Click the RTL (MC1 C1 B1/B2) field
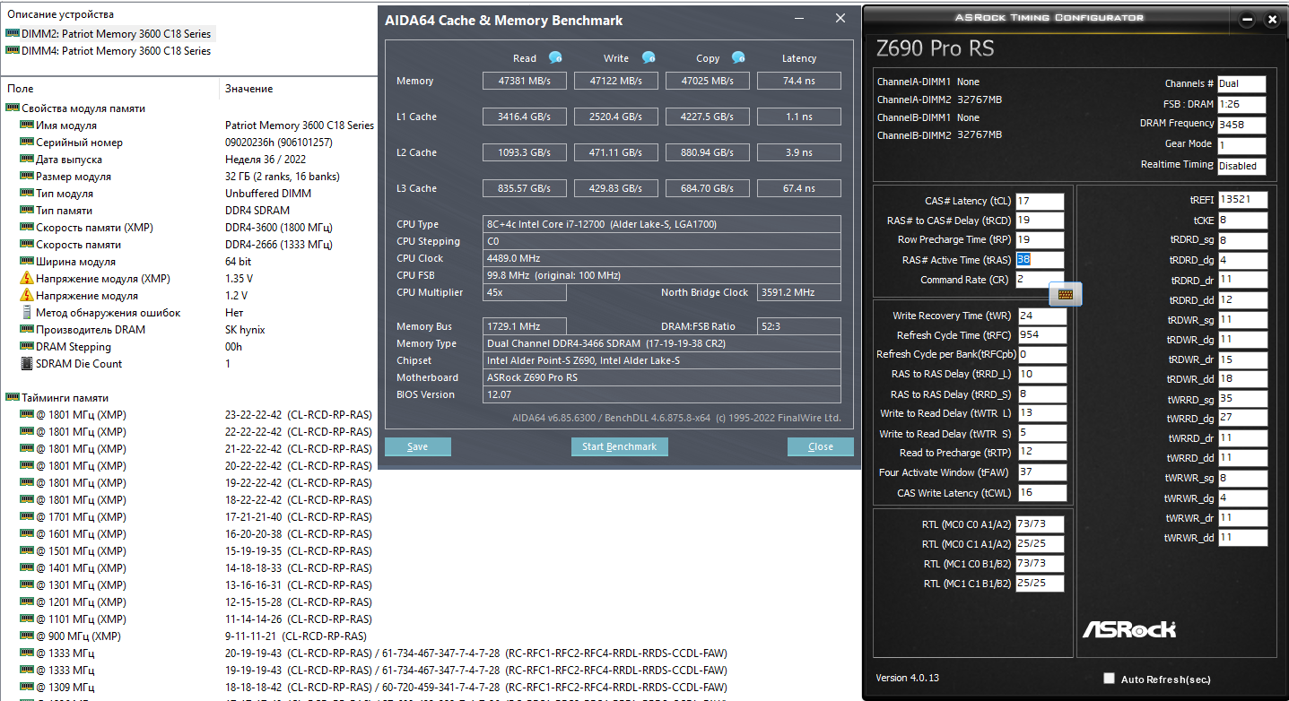The height and width of the screenshot is (701, 1289). 1041,584
